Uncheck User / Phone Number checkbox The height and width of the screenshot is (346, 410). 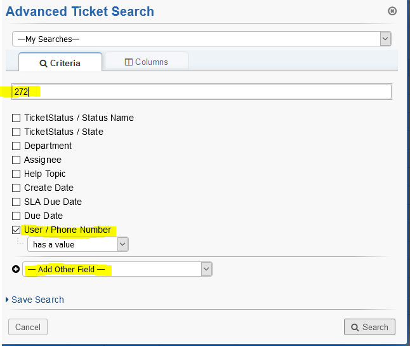pyautogui.click(x=17, y=230)
